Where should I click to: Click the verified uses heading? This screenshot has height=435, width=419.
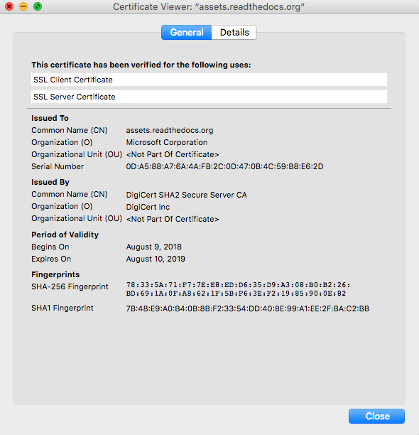(x=141, y=65)
